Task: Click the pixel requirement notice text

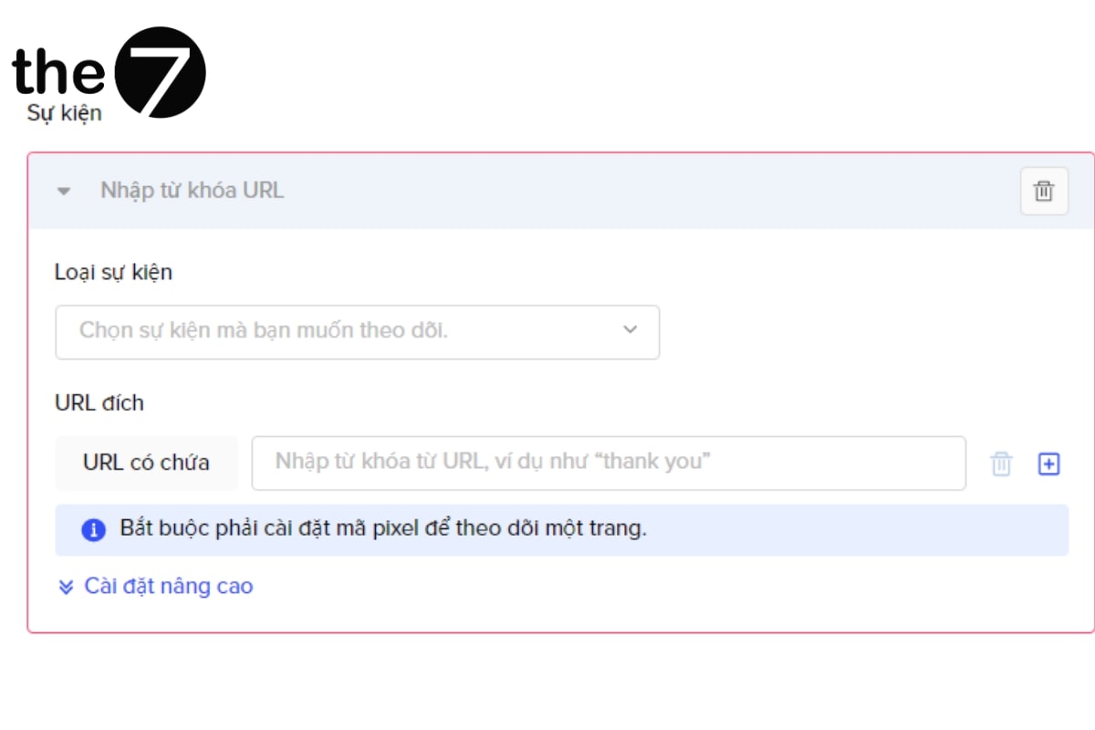Action: click(x=383, y=529)
